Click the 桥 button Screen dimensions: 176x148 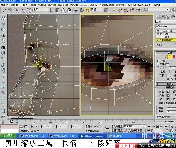tap(161, 99)
